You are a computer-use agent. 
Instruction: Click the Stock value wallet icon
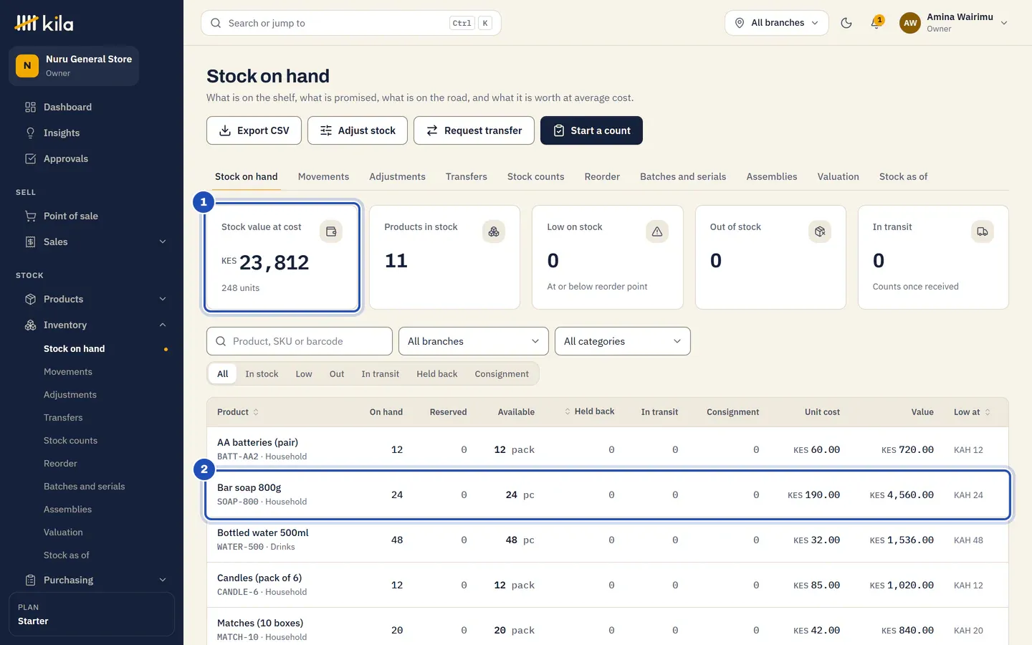coord(331,231)
